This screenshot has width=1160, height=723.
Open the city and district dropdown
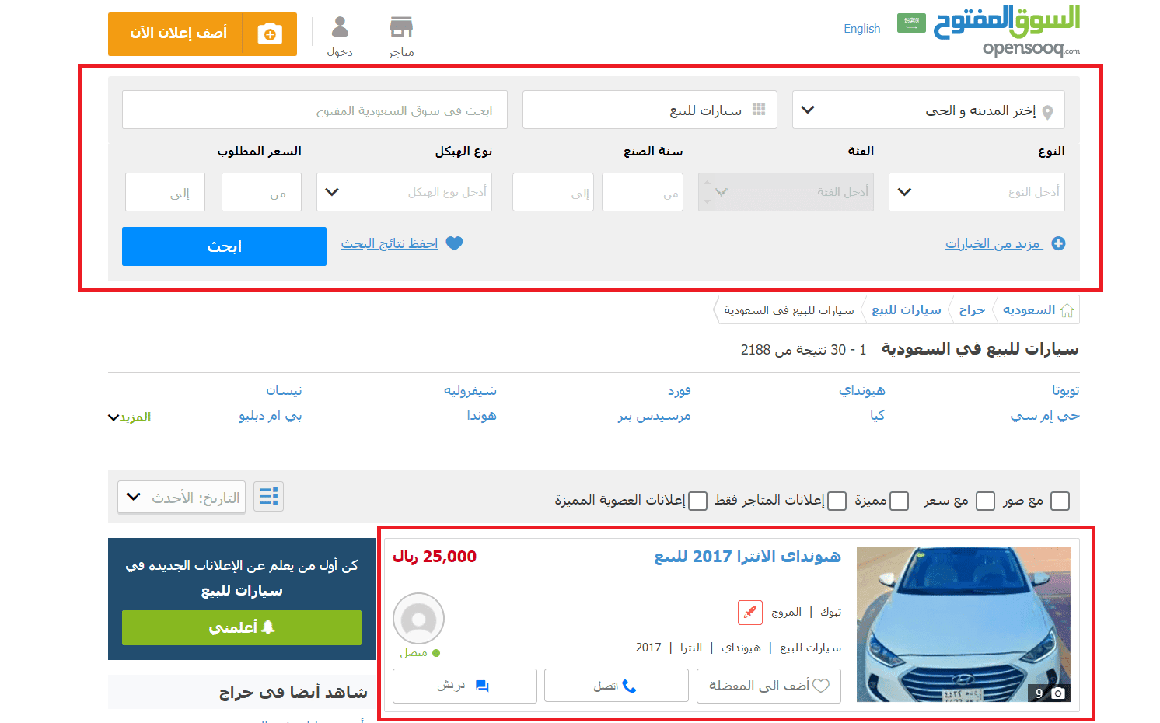pos(928,110)
